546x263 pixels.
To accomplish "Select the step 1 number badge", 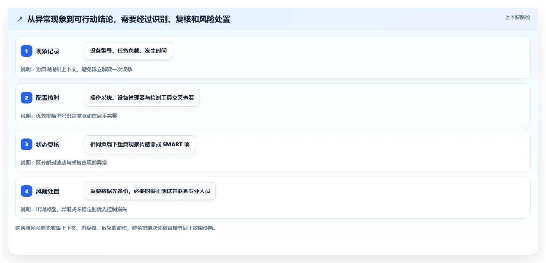I will (27, 51).
